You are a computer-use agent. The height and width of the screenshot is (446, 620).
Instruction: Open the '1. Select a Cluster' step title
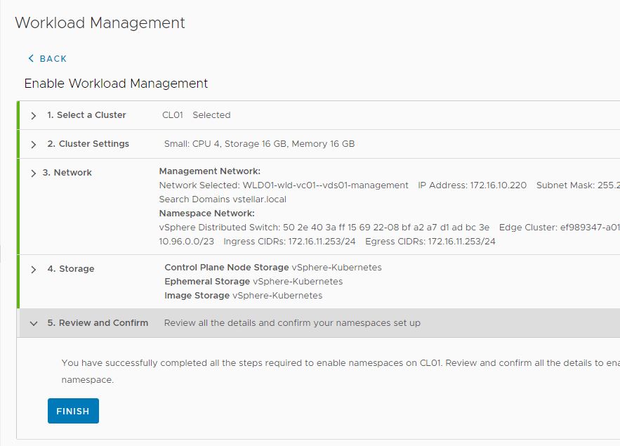click(x=86, y=115)
